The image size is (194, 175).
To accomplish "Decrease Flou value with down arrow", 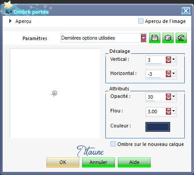I will point(168,113).
